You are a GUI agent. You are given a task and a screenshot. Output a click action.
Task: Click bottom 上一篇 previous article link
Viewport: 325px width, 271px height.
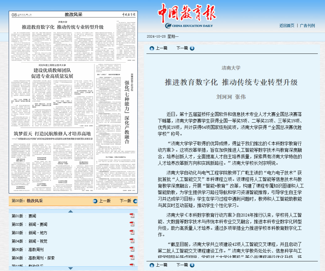click(x=161, y=265)
